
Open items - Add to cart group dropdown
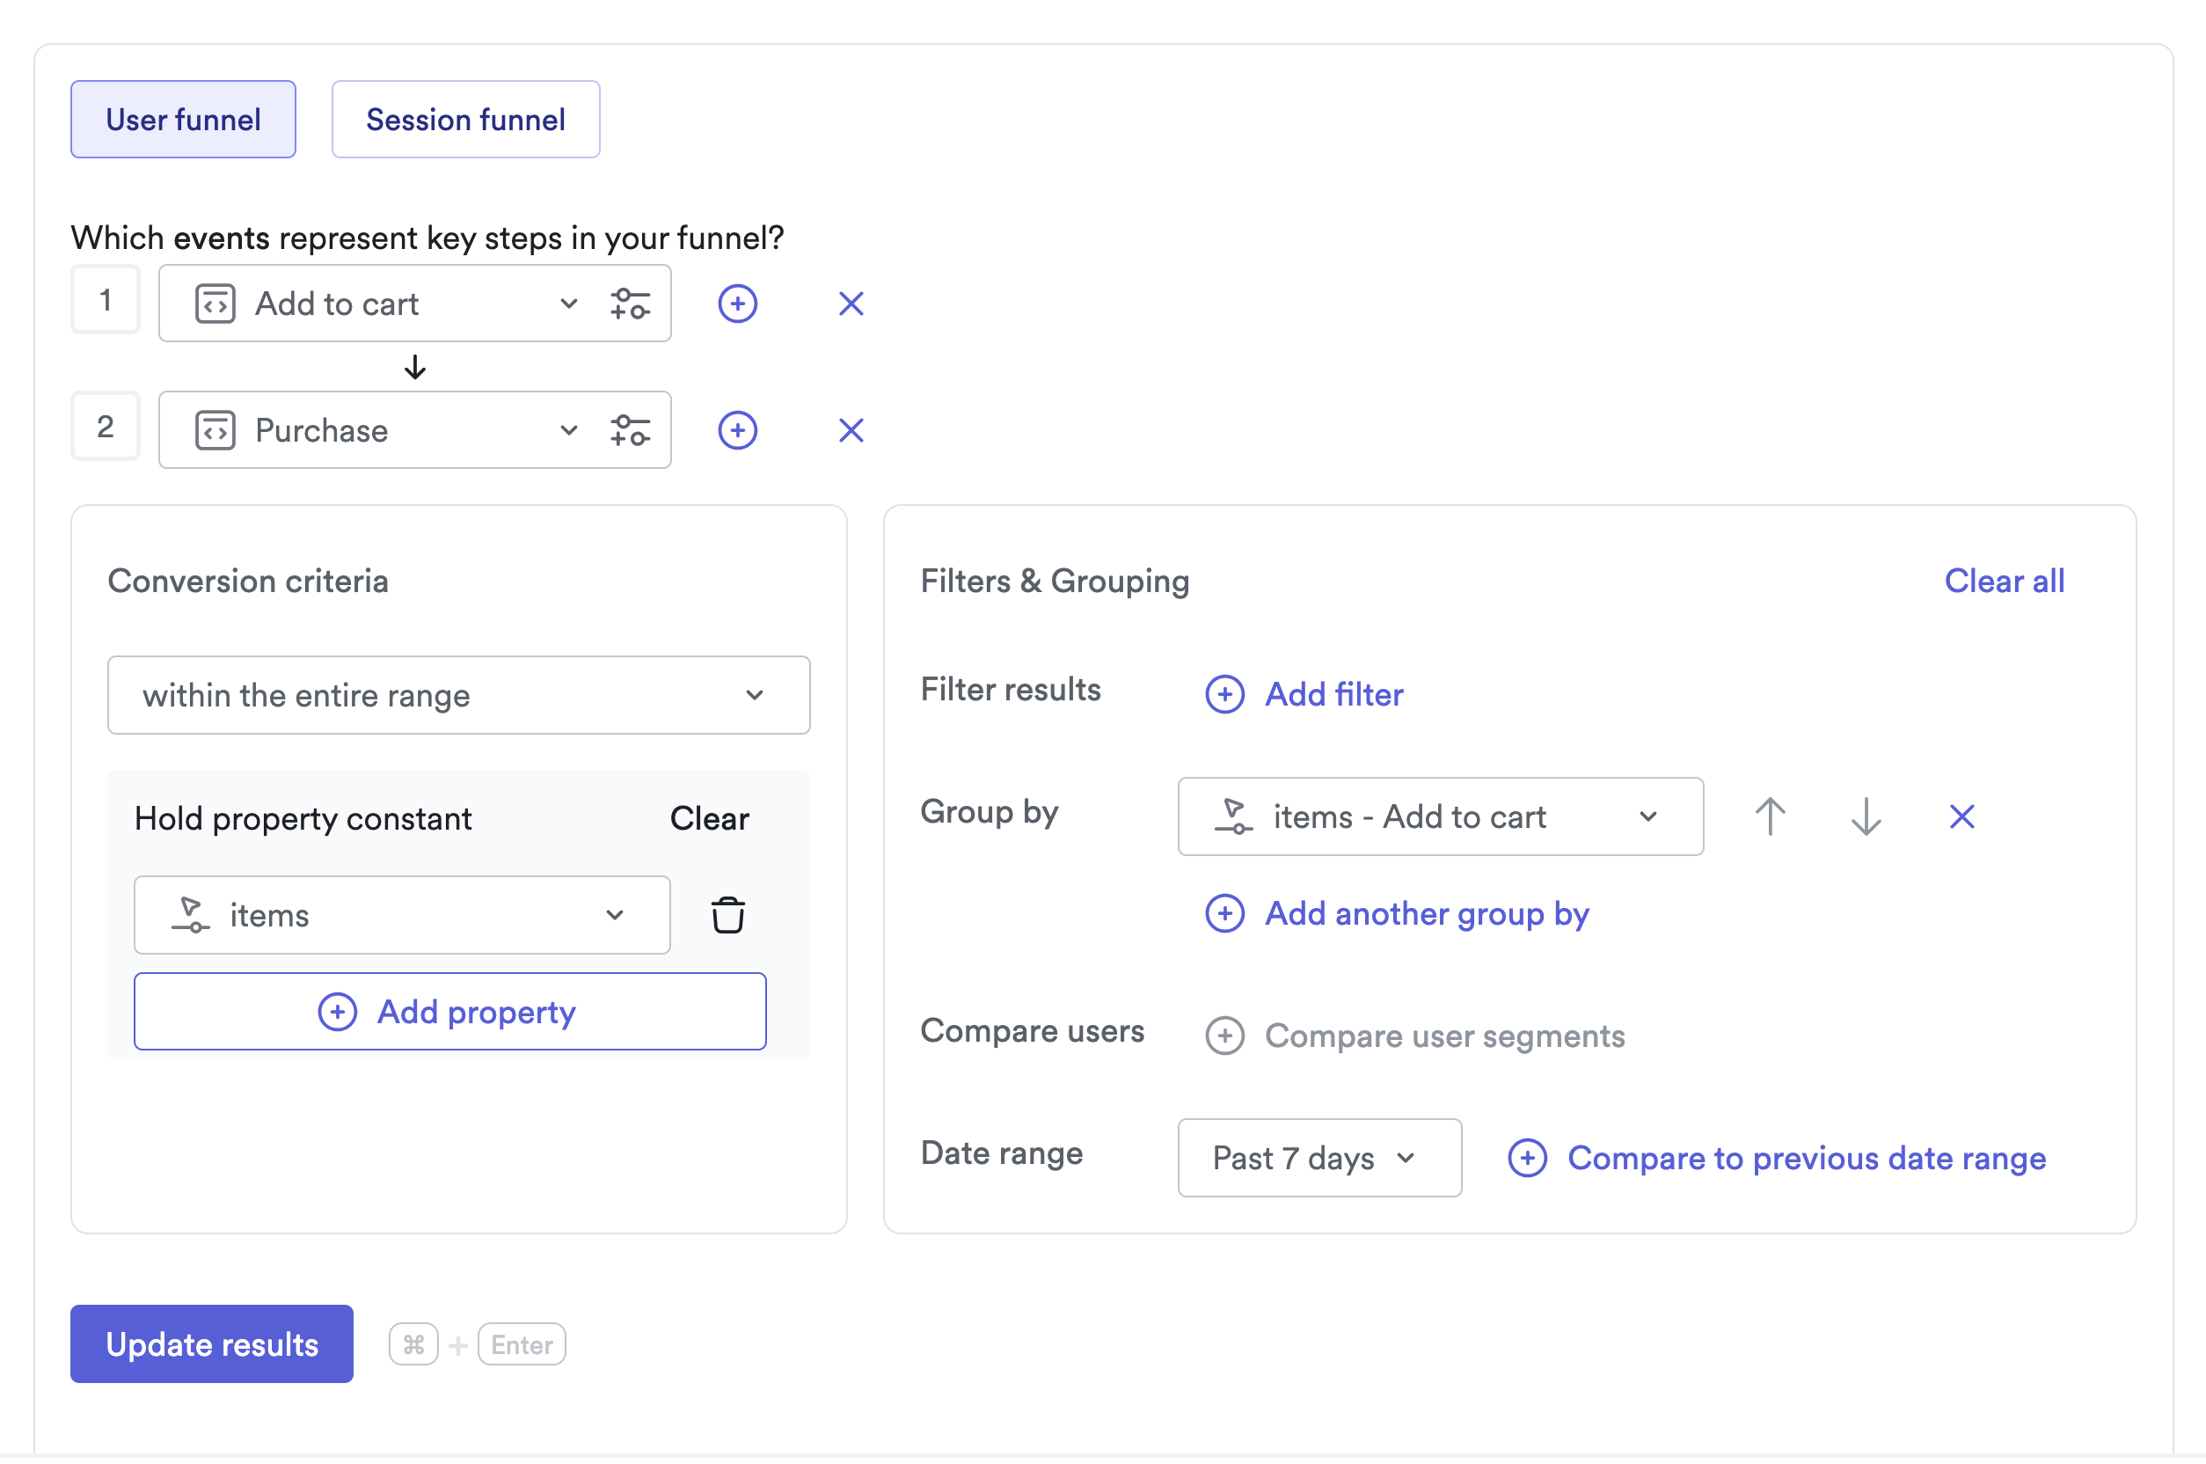coord(1440,818)
